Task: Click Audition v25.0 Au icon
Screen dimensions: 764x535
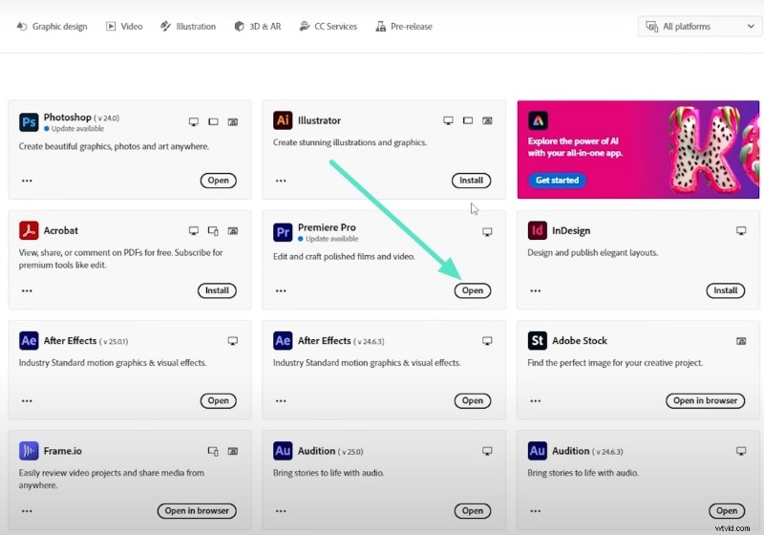Action: (x=283, y=451)
